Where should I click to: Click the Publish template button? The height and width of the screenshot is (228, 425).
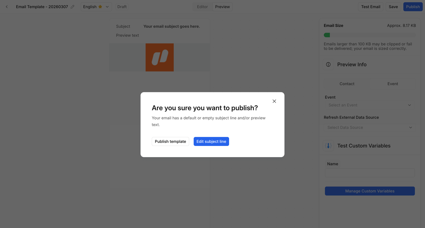170,141
